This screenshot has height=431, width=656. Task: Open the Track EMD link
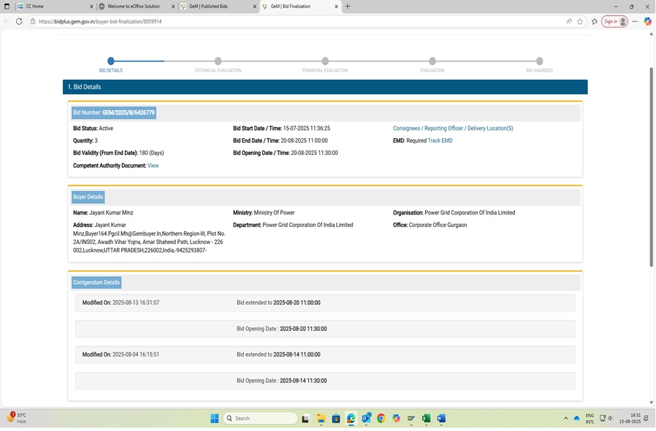coord(440,141)
